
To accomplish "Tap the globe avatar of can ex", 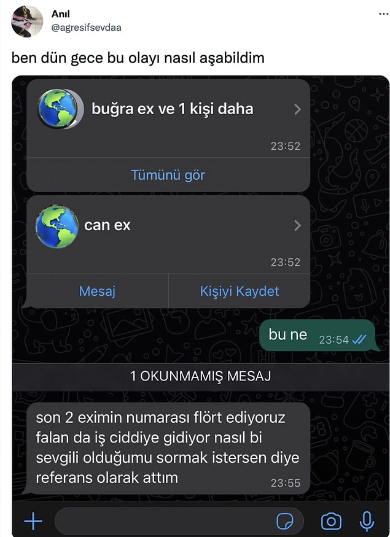I will point(57,226).
